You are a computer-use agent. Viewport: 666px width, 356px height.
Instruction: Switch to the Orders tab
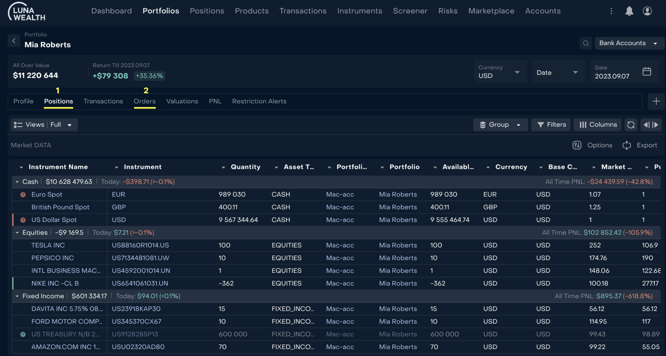[x=145, y=101]
